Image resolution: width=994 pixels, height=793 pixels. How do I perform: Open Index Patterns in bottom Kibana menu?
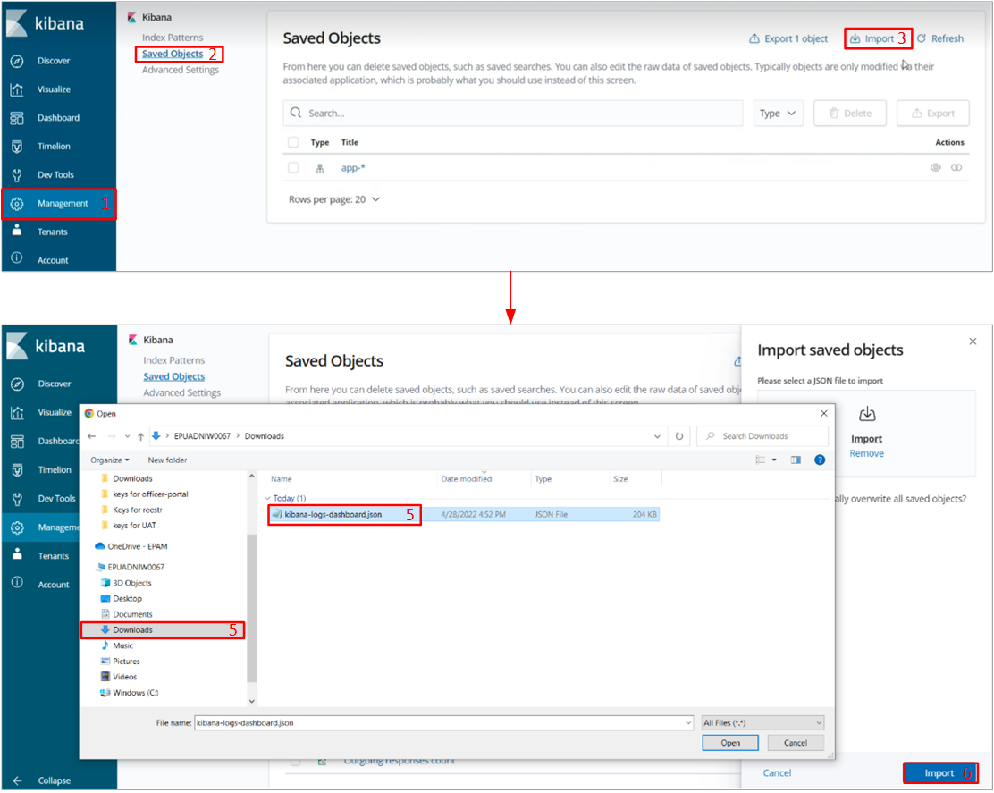(x=173, y=360)
